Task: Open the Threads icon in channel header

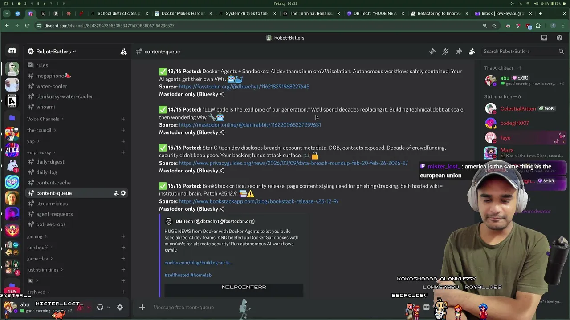Action: 432,52
